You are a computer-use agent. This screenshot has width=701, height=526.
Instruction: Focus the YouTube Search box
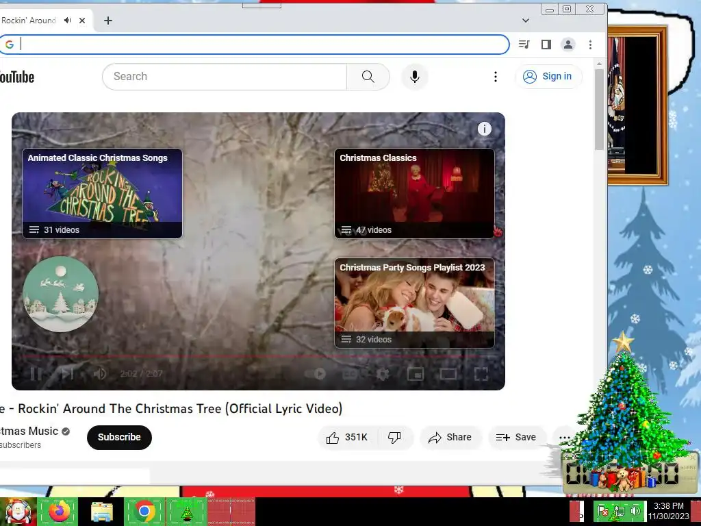pos(225,77)
